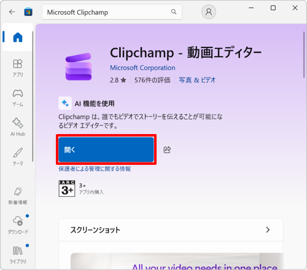Open the user account profile icon
The width and height of the screenshot is (307, 270).
coord(209,12)
